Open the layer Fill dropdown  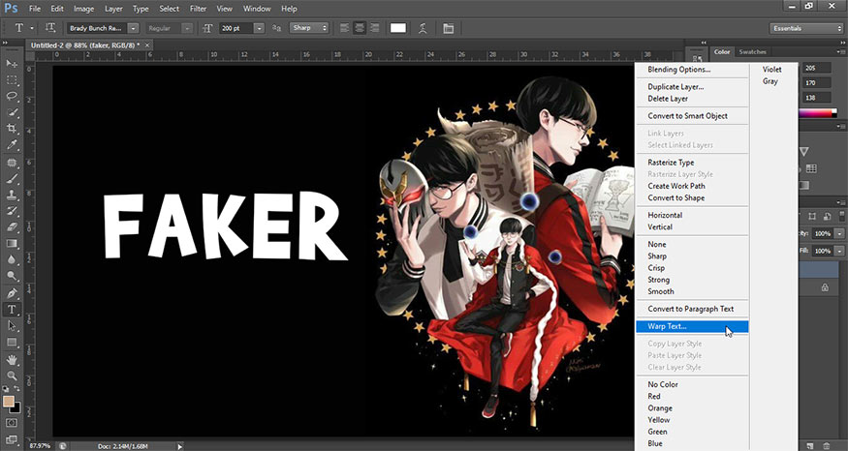coord(839,251)
